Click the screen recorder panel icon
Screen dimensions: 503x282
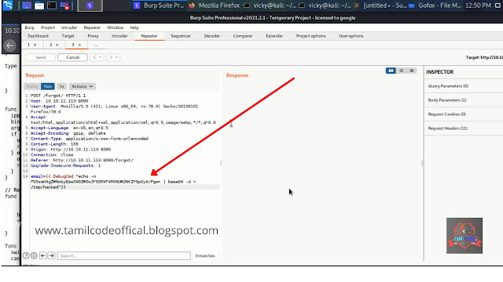[64, 5]
